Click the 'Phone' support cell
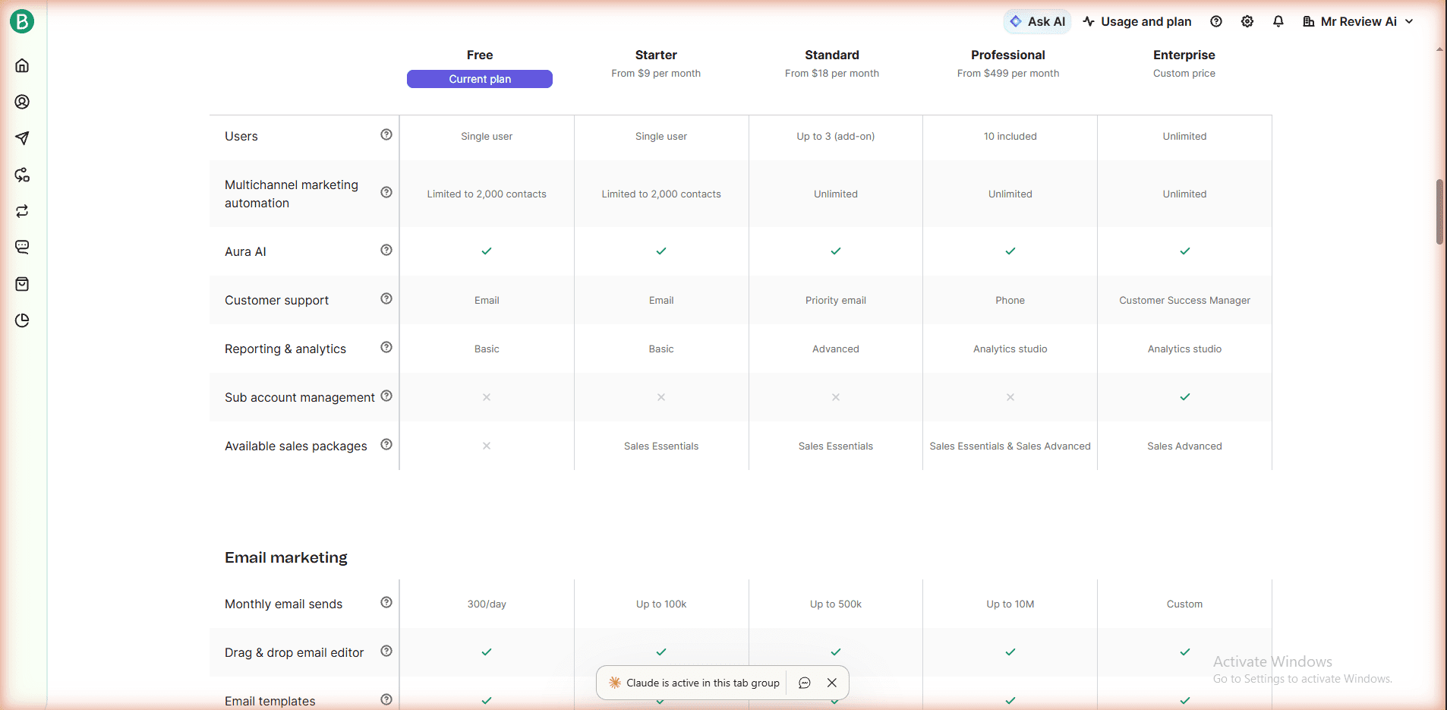This screenshot has height=710, width=1447. pos(1010,301)
